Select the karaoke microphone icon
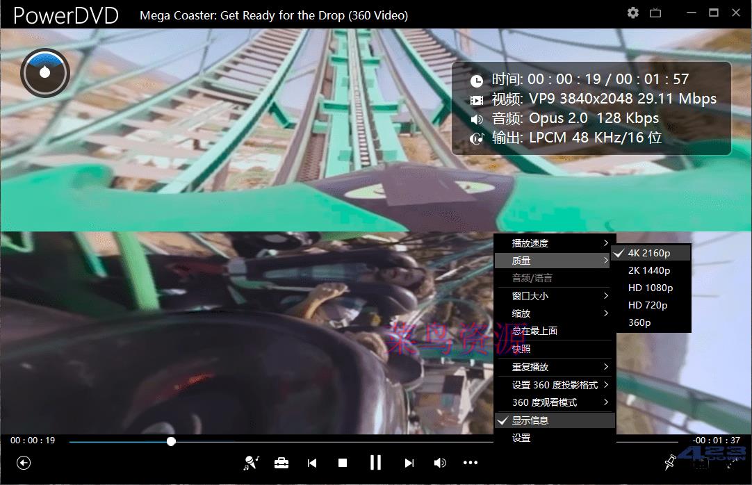This screenshot has height=485, width=752. tap(251, 462)
